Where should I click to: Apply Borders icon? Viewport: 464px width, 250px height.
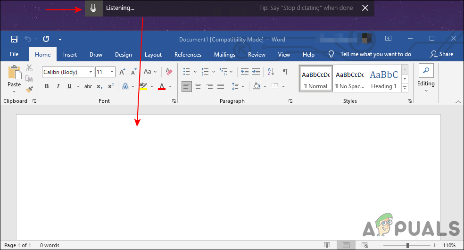(274, 86)
